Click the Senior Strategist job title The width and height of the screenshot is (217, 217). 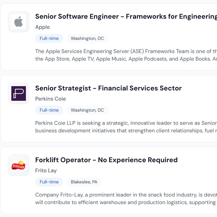coord(109,88)
